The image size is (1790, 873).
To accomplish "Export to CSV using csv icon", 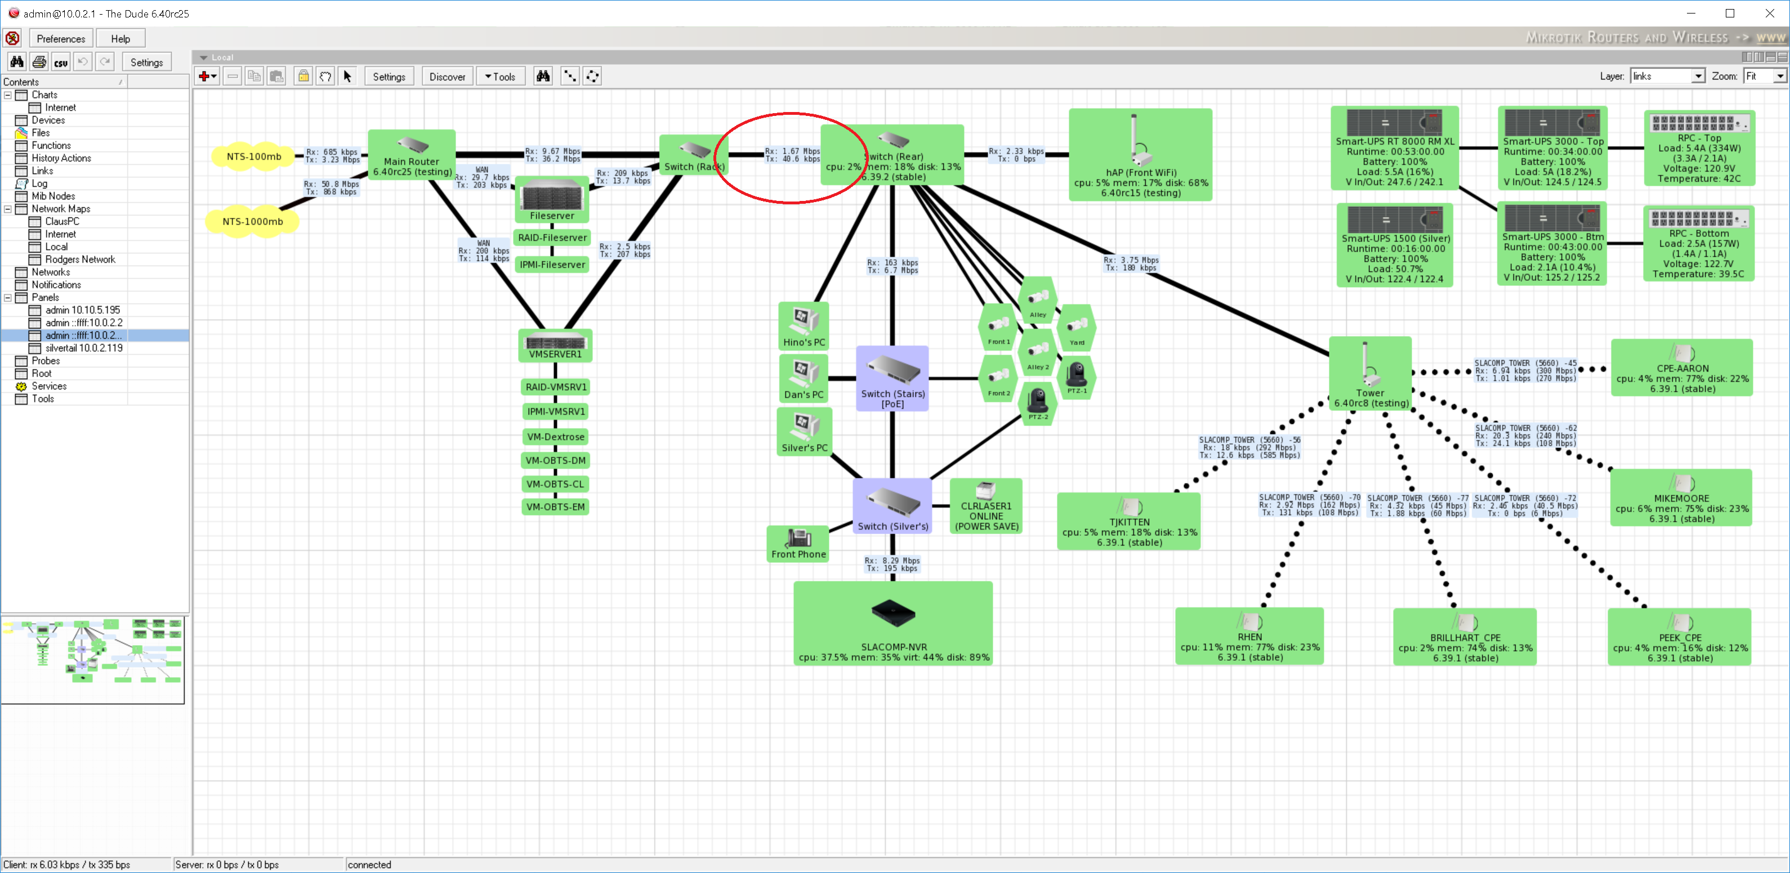I will [61, 62].
